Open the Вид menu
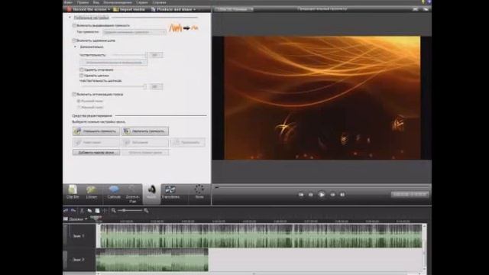The width and height of the screenshot is (489, 275). [x=96, y=2]
